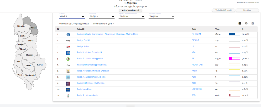Select Lezhë region on the map

23,36
